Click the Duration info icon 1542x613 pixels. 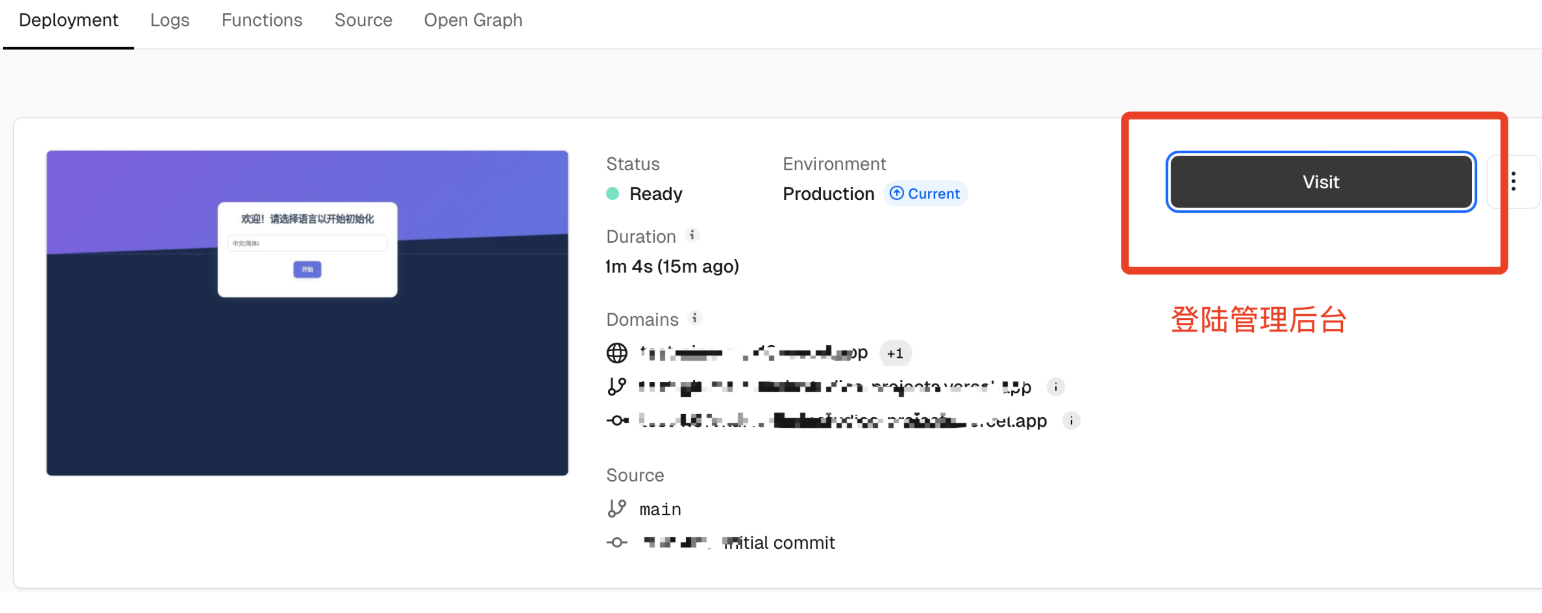[x=692, y=235]
